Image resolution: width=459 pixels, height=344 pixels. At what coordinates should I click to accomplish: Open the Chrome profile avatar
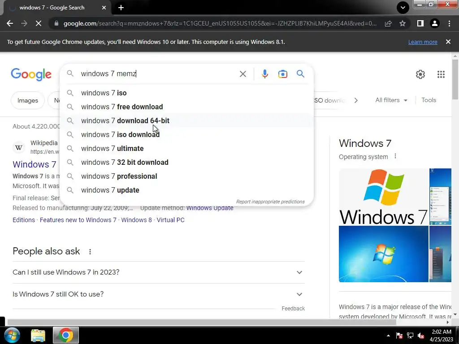click(435, 23)
